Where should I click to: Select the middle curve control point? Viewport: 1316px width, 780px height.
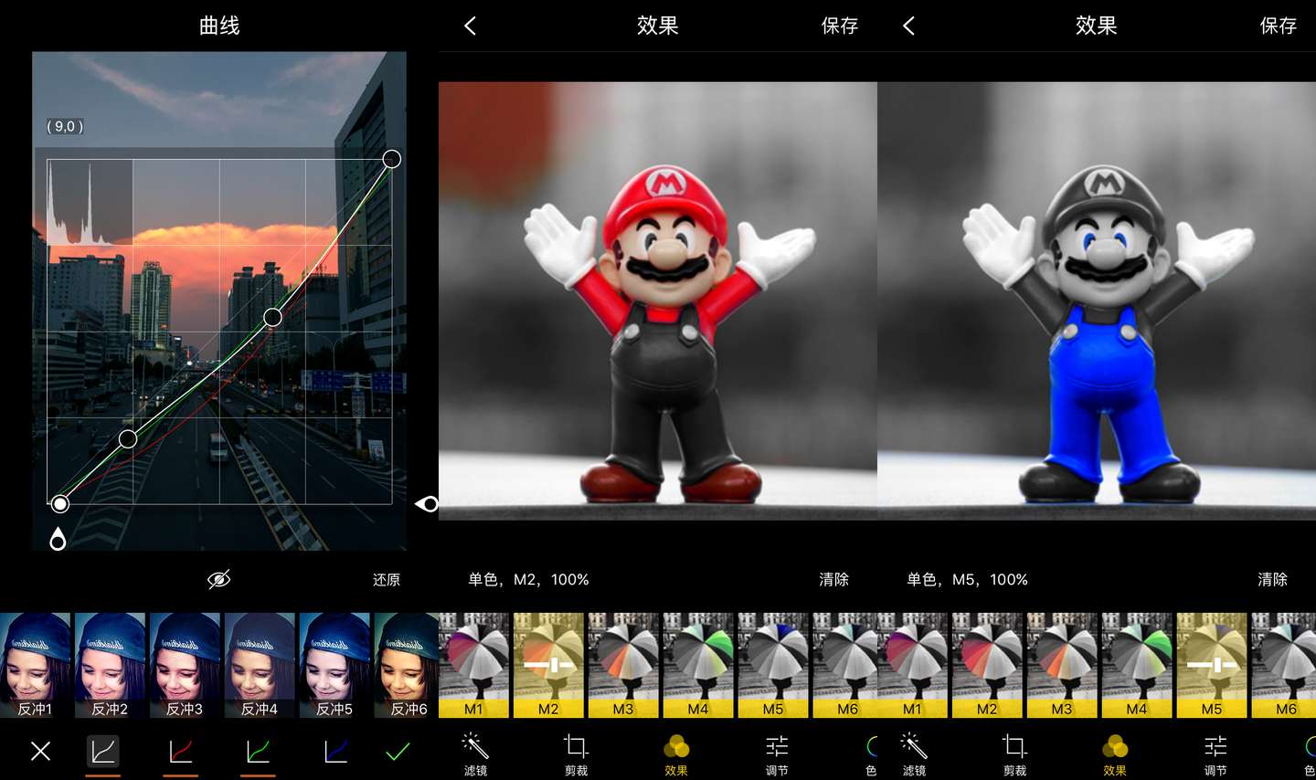coord(272,317)
